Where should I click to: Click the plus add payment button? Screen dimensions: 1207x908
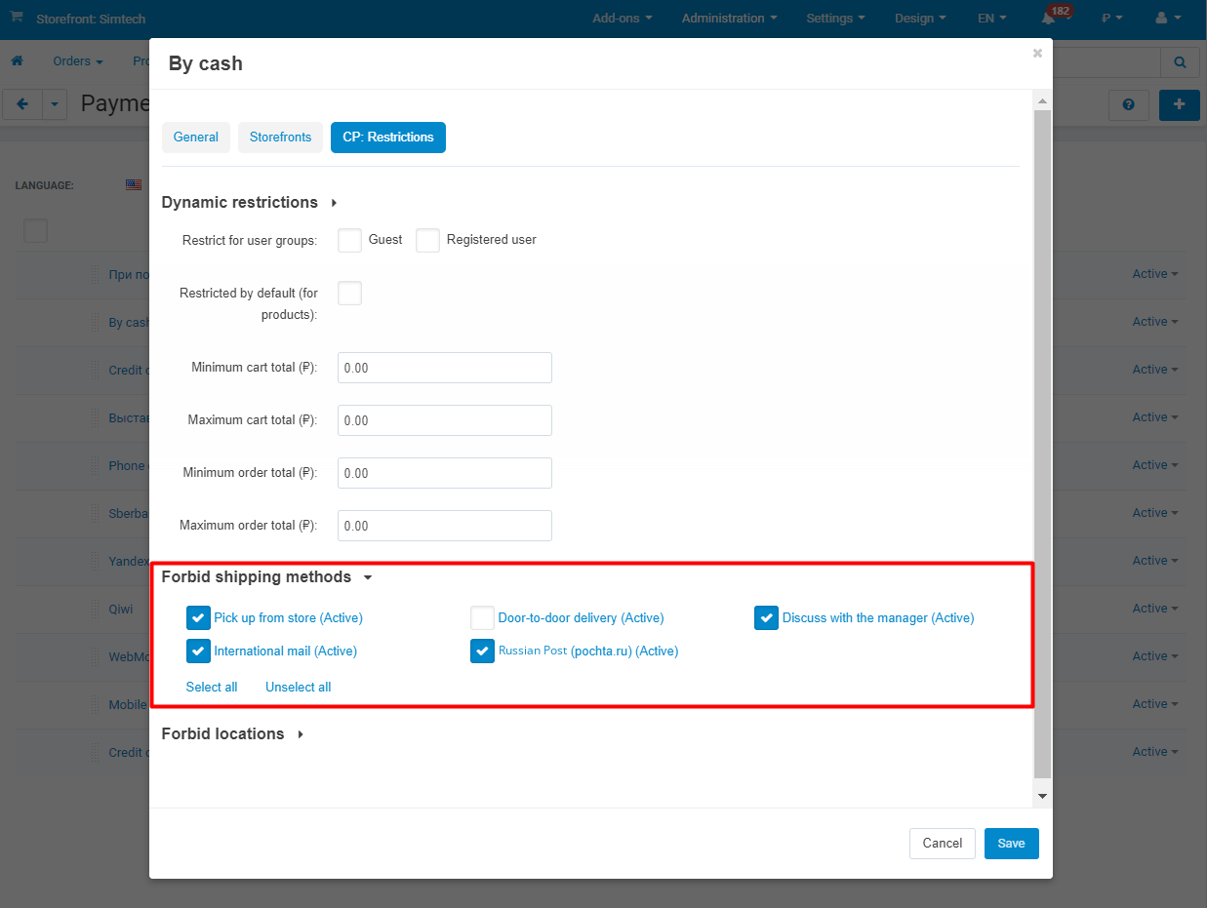(x=1179, y=104)
